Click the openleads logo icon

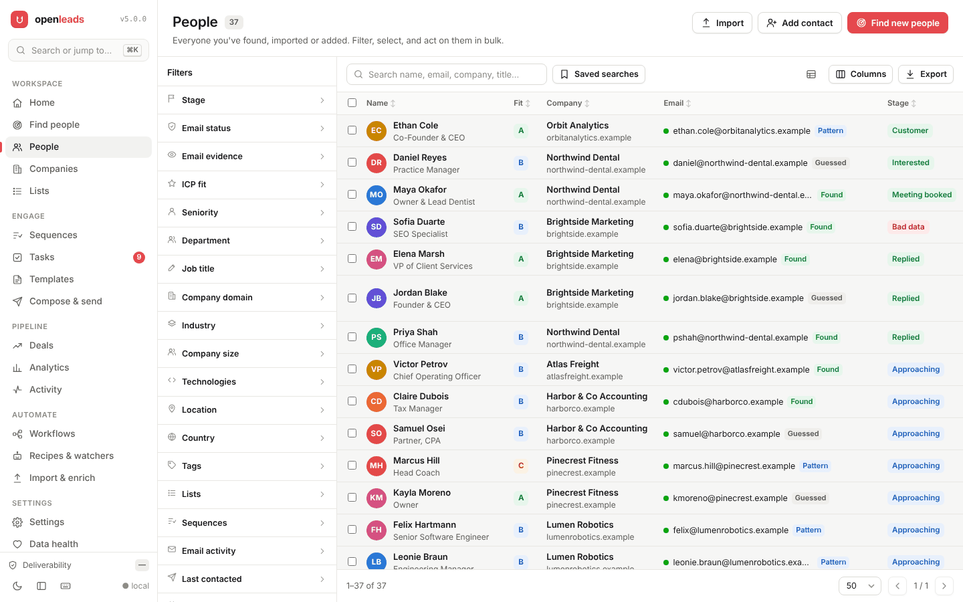(x=19, y=19)
